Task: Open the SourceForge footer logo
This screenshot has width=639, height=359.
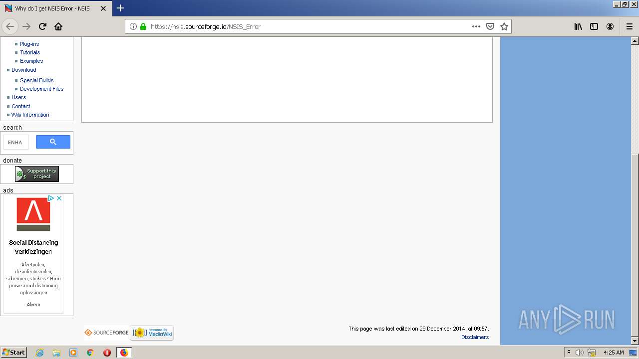Action: pos(106,333)
